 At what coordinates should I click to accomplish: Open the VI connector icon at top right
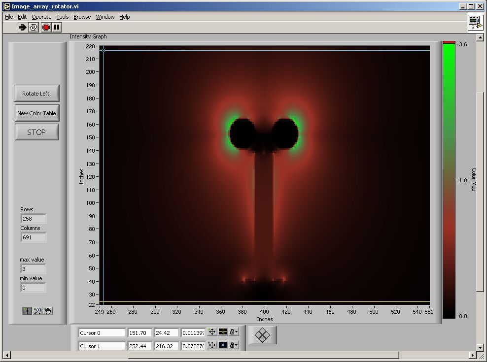coord(475,23)
